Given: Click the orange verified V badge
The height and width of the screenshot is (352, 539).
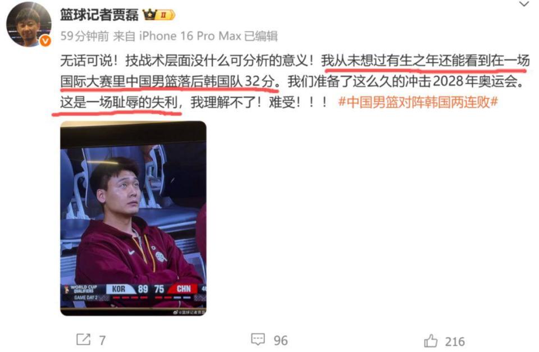Looking at the screenshot, I should pos(45,41).
